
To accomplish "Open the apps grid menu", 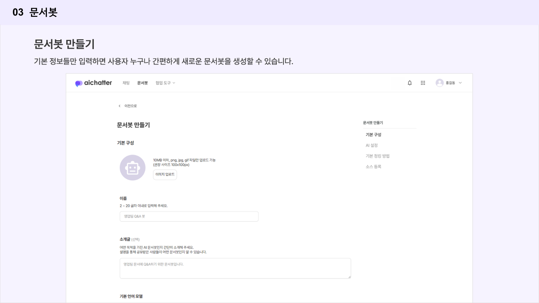I will coord(423,83).
